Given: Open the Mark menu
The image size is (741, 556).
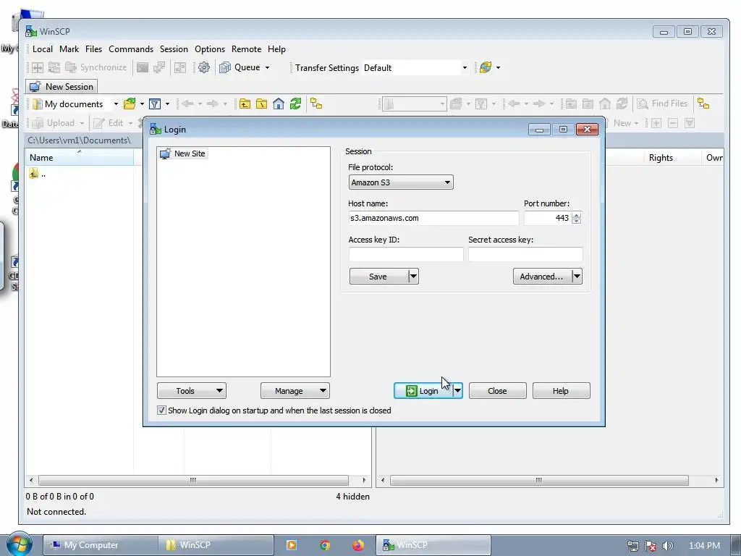Looking at the screenshot, I should (69, 49).
